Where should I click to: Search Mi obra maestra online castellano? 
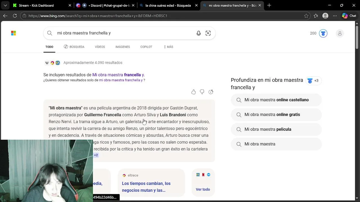click(x=276, y=100)
